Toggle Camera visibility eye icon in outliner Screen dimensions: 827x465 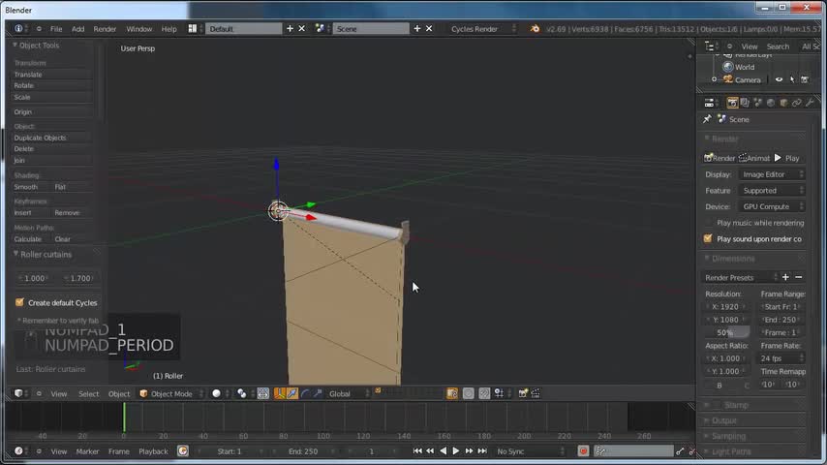click(x=779, y=79)
